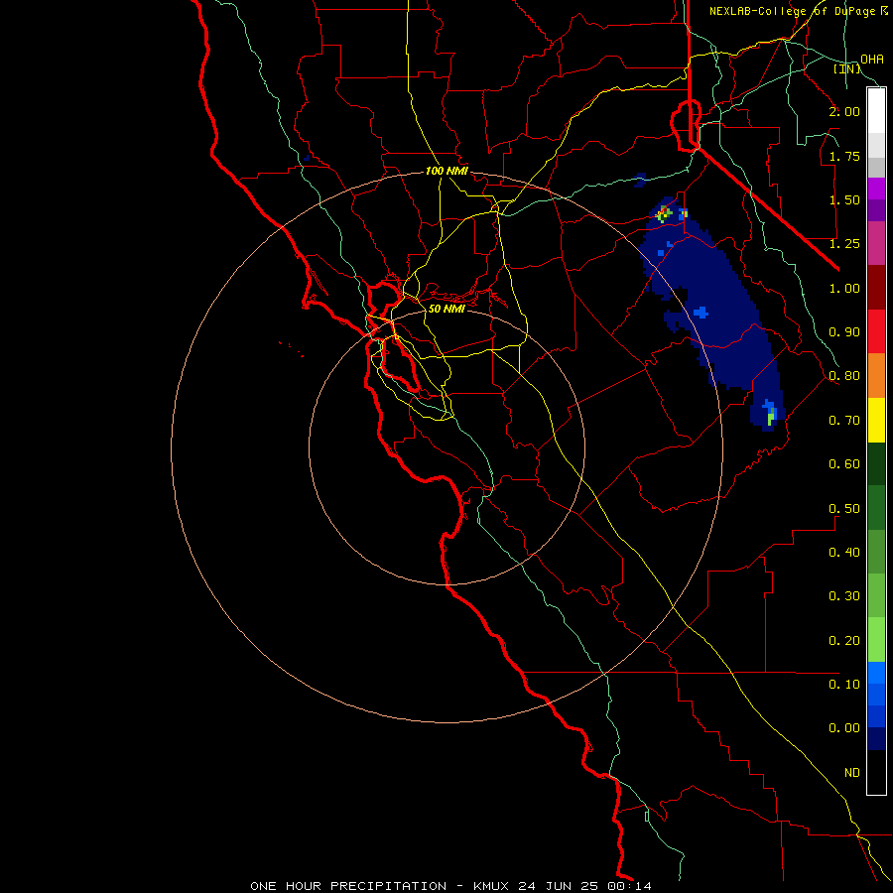Pick the dark red swatch beside 1.00

876,288
